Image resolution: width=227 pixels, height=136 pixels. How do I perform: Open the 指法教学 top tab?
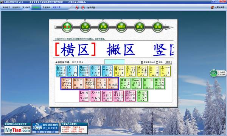pos(16,8)
